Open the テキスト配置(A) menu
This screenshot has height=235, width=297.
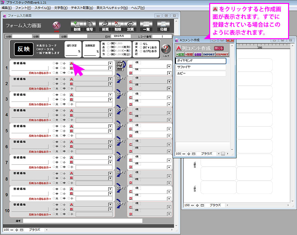pos(82,8)
